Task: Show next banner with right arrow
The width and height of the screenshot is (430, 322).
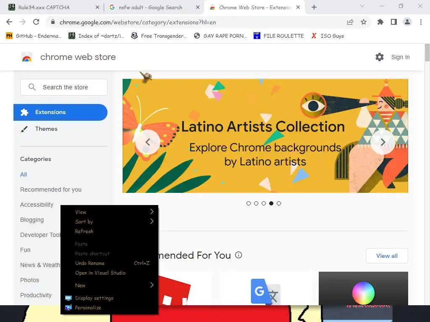Action: [383, 142]
